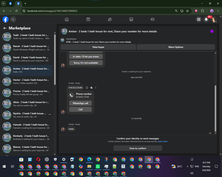Click the WhatsApp call button
Image resolution: width=222 pixels, height=177 pixels.
click(80, 103)
